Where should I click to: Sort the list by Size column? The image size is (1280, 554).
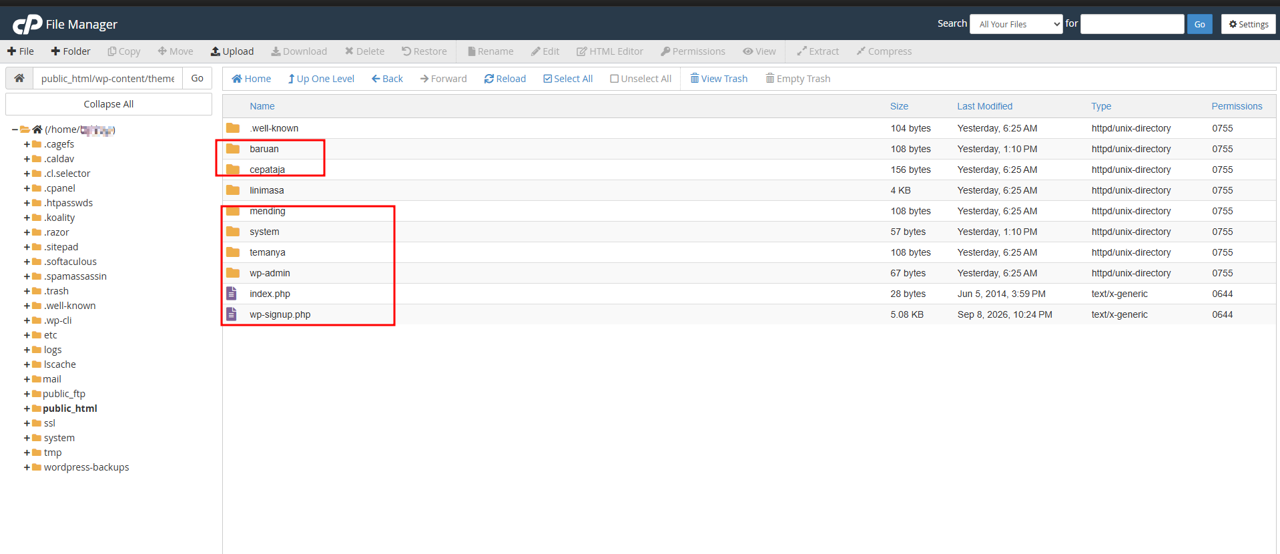coord(899,106)
